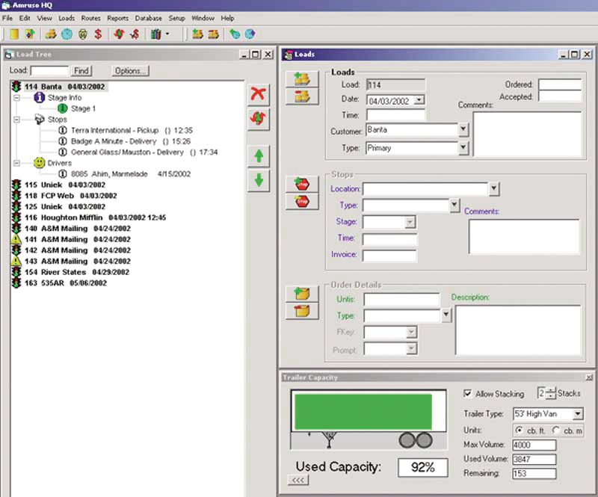This screenshot has height=497, width=598.
Task: Select the red X delete icon in Load Tree panel
Action: click(x=259, y=94)
